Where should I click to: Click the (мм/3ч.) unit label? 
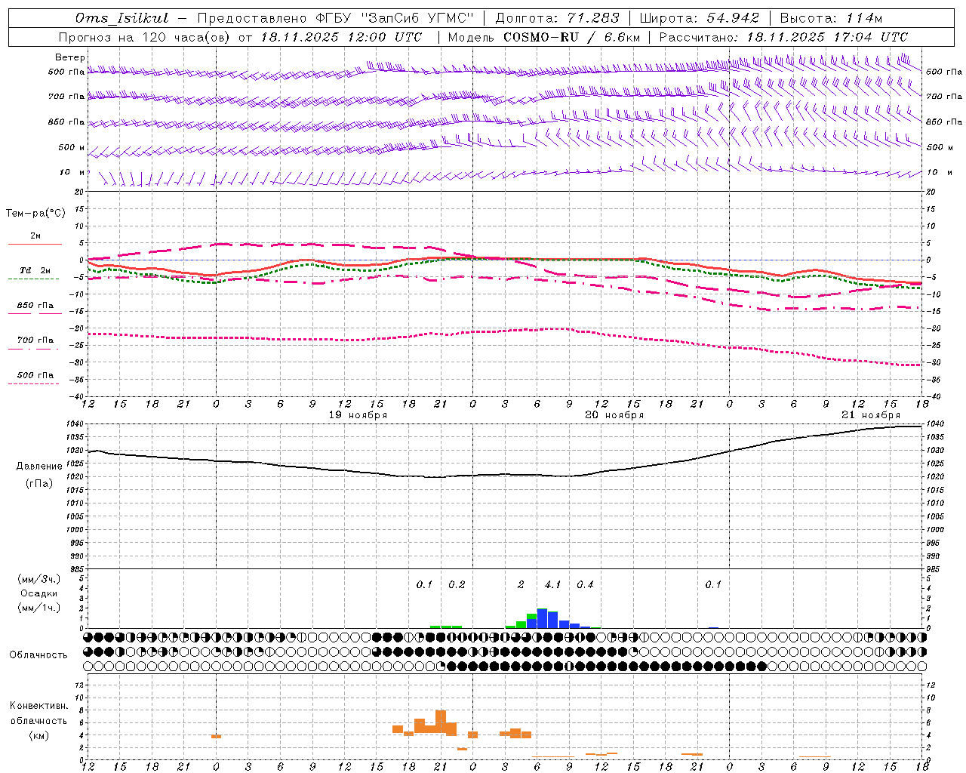(39, 579)
